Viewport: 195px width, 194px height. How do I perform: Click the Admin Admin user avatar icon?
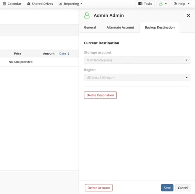87,15
